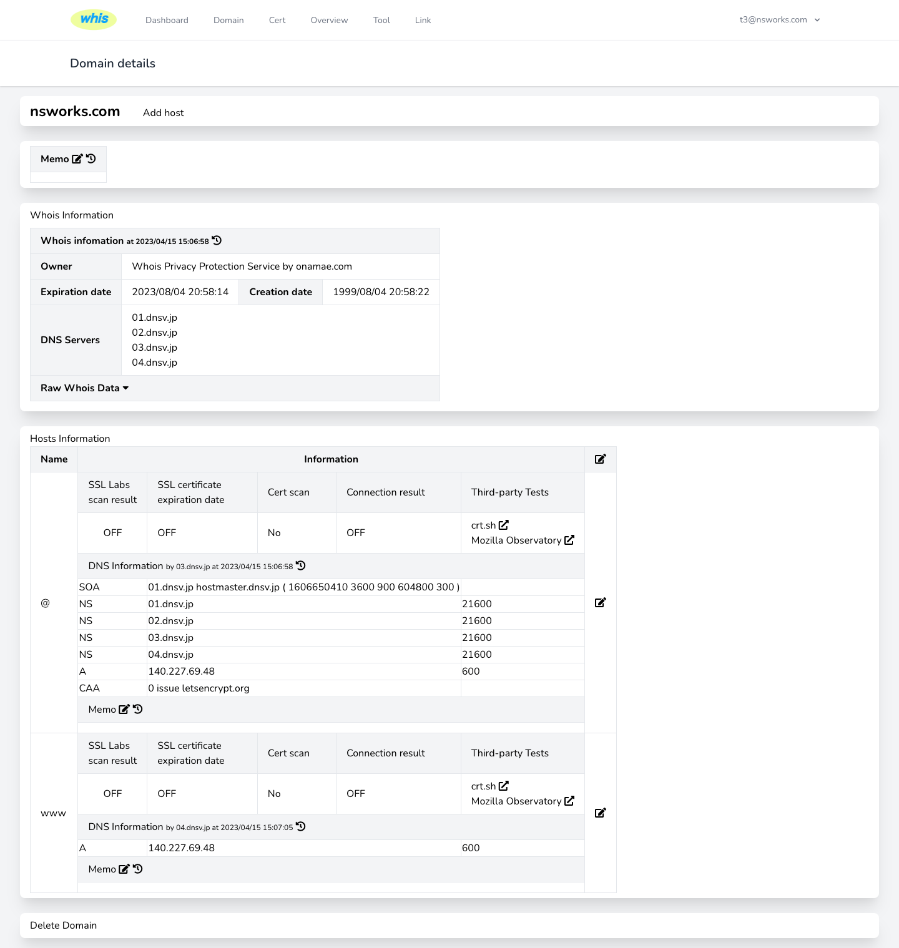This screenshot has width=899, height=948.
Task: Click edit icon in Hosts table header
Action: (x=600, y=459)
